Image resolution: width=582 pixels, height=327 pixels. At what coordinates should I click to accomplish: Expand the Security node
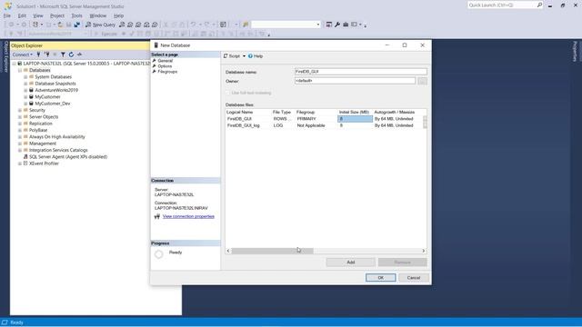coord(20,110)
